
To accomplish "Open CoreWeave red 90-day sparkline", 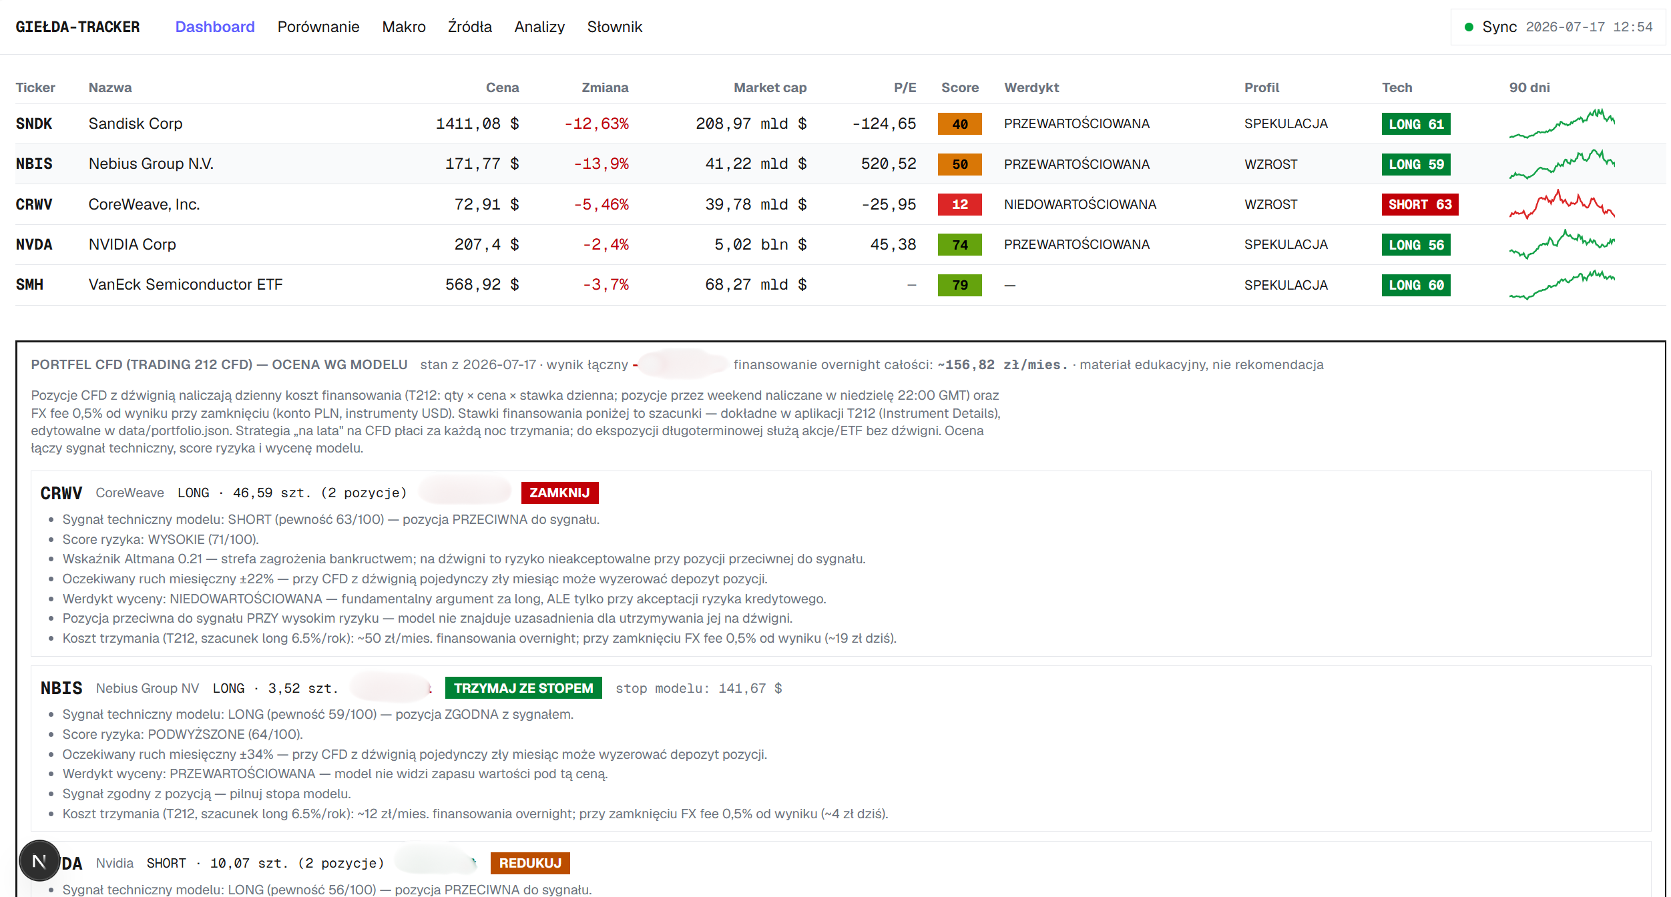I will point(1562,204).
